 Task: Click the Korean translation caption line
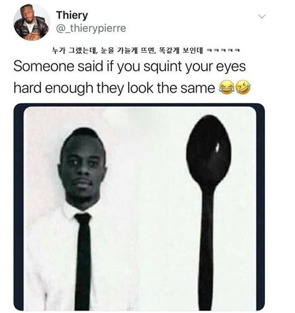pos(146,50)
